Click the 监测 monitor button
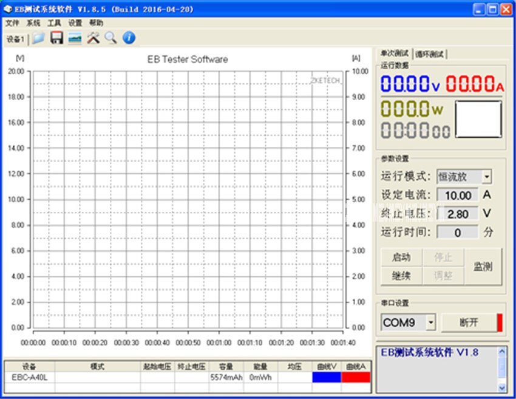 click(484, 266)
